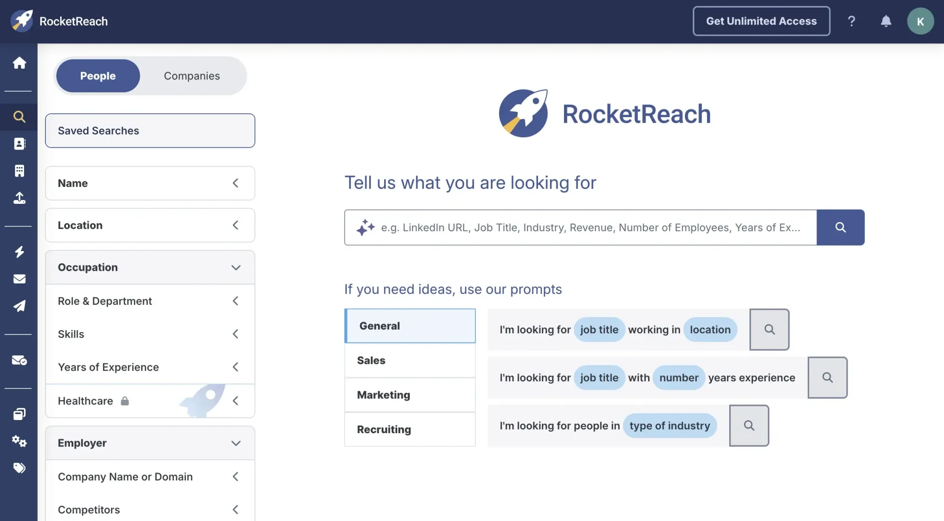The width and height of the screenshot is (944, 521).
Task: Switch to People search mode
Action: 98,76
